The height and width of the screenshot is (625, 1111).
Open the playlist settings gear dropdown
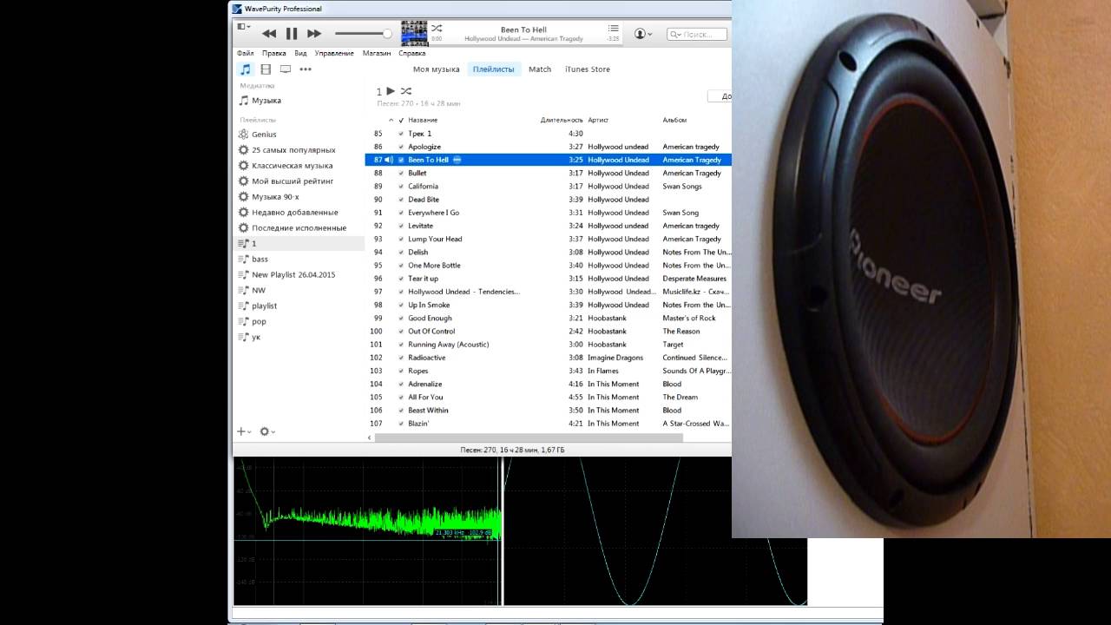point(267,431)
